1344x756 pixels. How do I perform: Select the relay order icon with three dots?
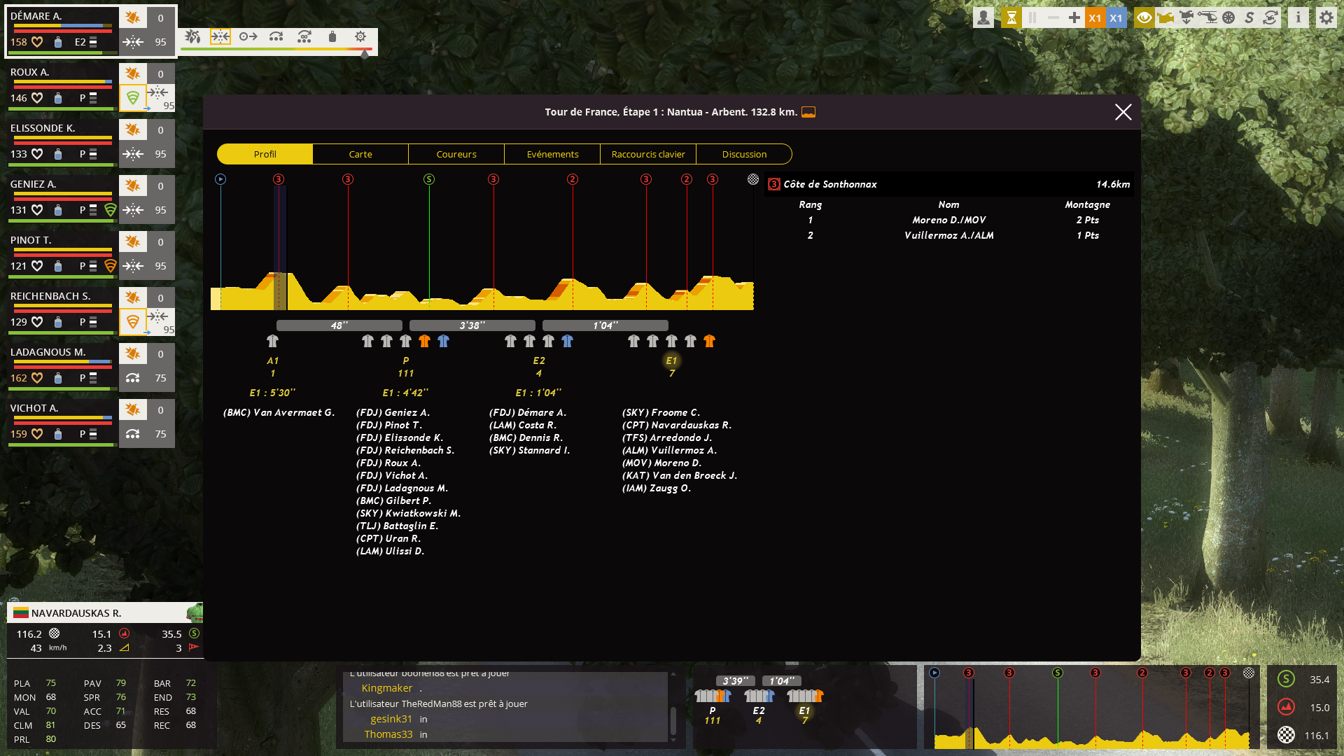[x=276, y=36]
